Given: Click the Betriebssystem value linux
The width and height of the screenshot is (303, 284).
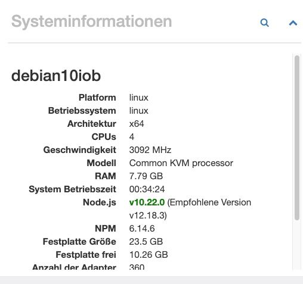Looking at the screenshot, I should pyautogui.click(x=139, y=111).
